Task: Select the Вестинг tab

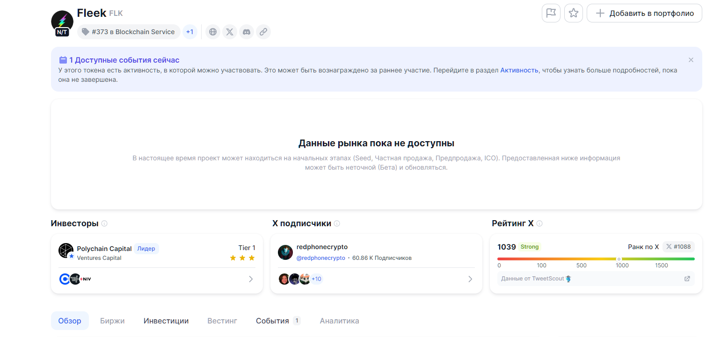Action: coord(222,321)
